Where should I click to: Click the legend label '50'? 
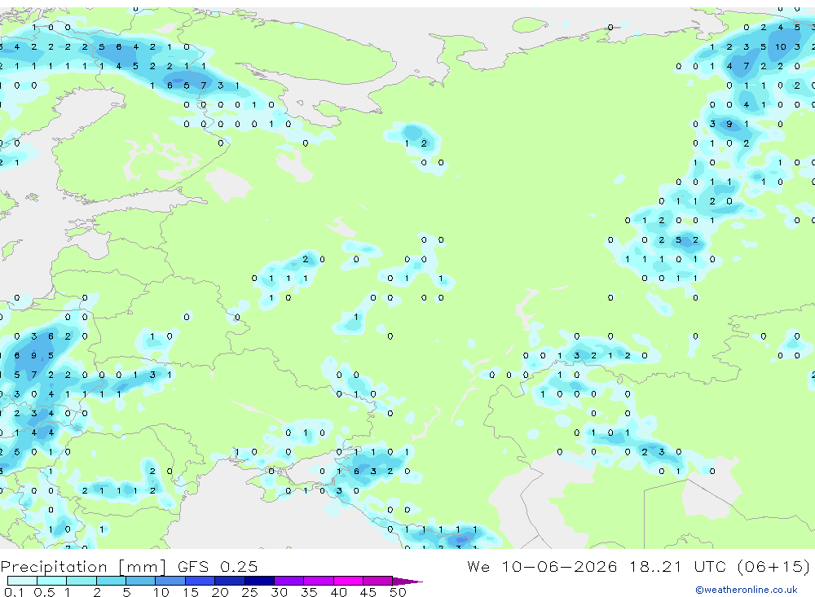pos(398,592)
